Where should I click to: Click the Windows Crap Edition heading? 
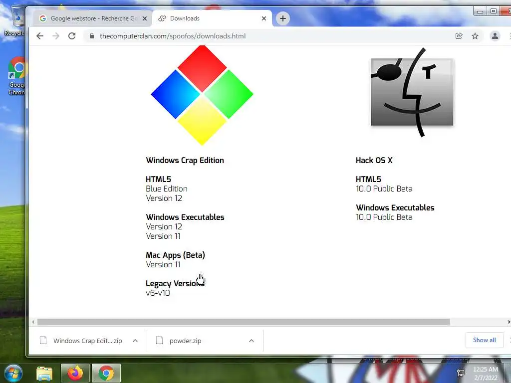click(185, 161)
